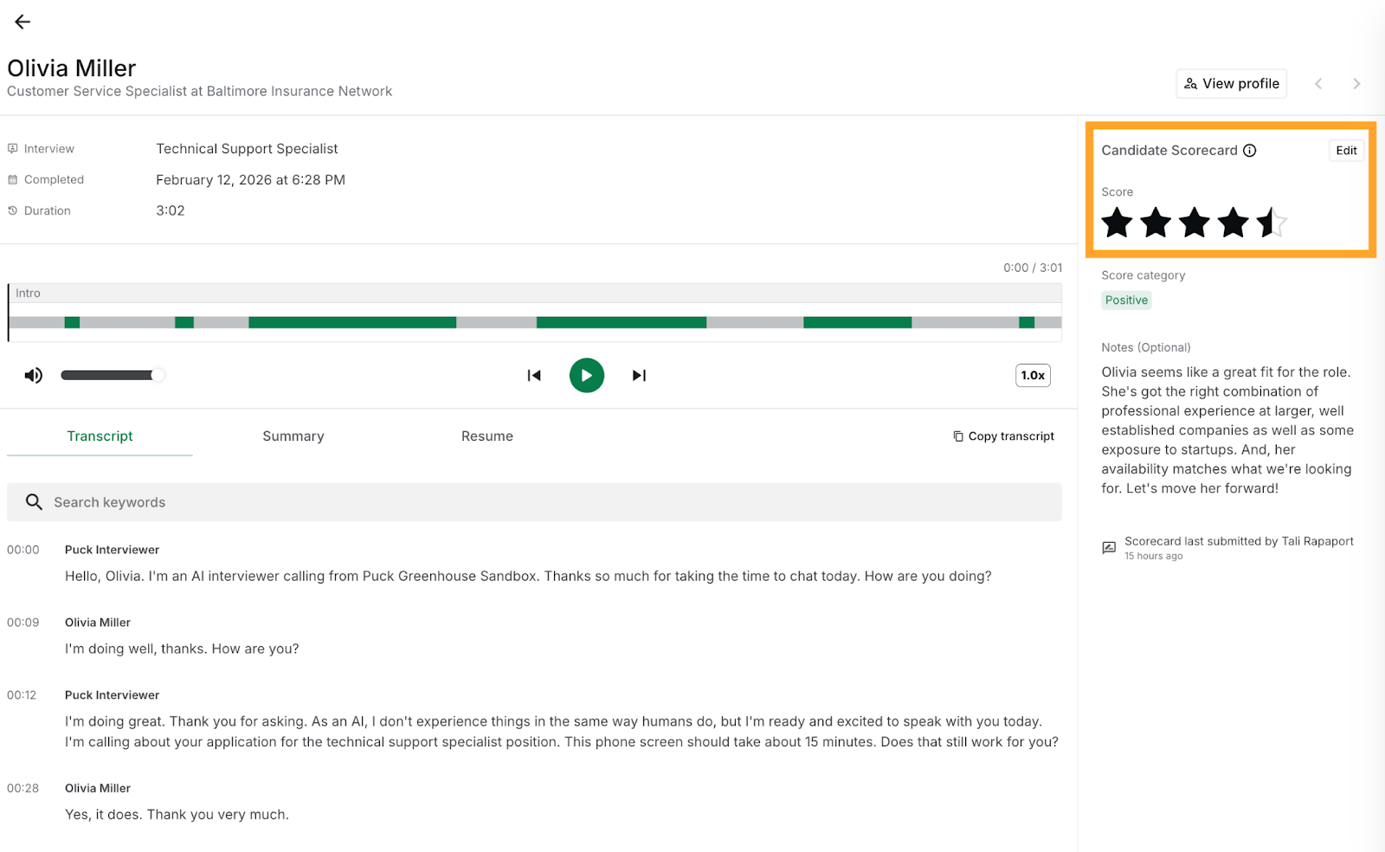1385x852 pixels.
Task: Click the Candidate Scorecard info icon
Action: pyautogui.click(x=1250, y=151)
